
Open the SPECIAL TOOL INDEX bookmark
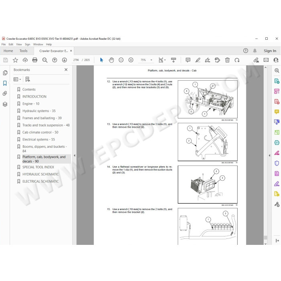[x=38, y=167]
